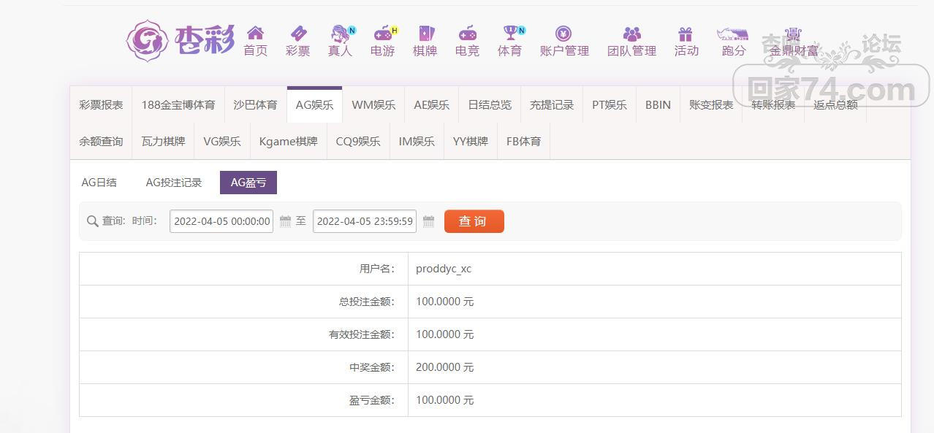The width and height of the screenshot is (934, 433).
Task: Click the 盈亏金额 value 100.0000 元
Action: point(445,400)
